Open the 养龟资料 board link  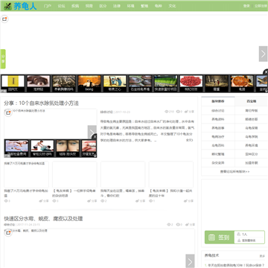pyautogui.click(x=218, y=119)
